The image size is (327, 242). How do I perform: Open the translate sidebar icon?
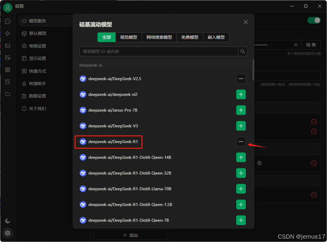click(8, 58)
